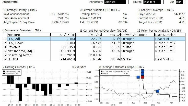Open Analyst Coverage ANR link

tap(156, 10)
